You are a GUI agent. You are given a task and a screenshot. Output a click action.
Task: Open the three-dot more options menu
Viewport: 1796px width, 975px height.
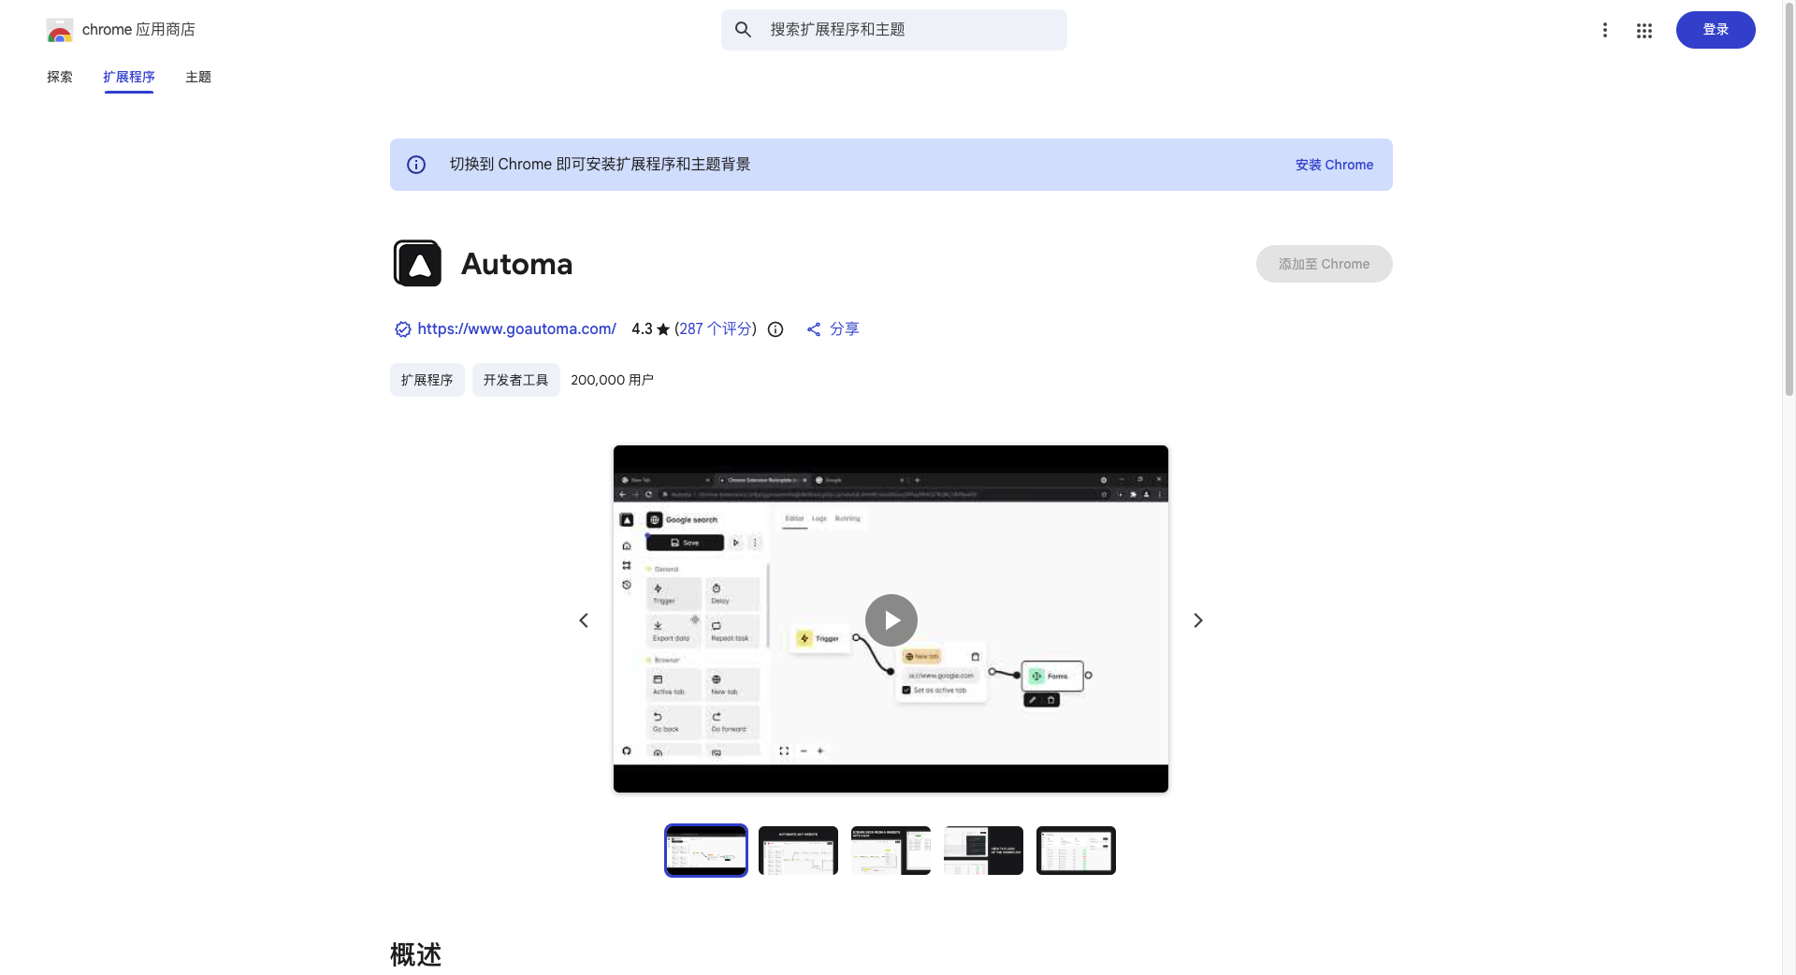pyautogui.click(x=1605, y=30)
